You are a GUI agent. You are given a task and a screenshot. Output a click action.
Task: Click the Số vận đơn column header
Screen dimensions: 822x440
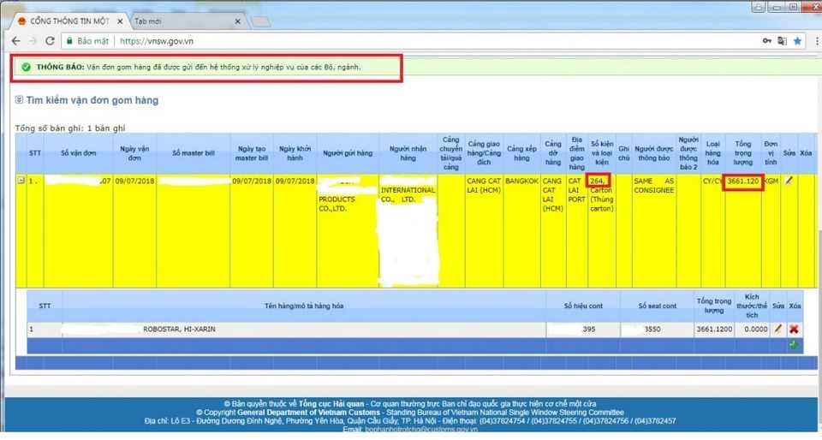pos(78,153)
